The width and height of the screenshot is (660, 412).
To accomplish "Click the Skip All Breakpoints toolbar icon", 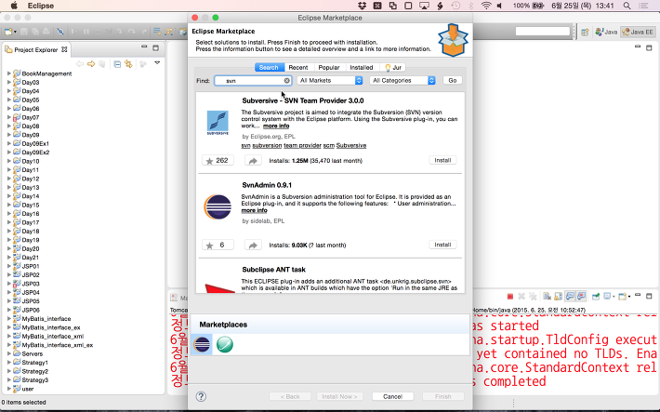I will pyautogui.click(x=60, y=32).
